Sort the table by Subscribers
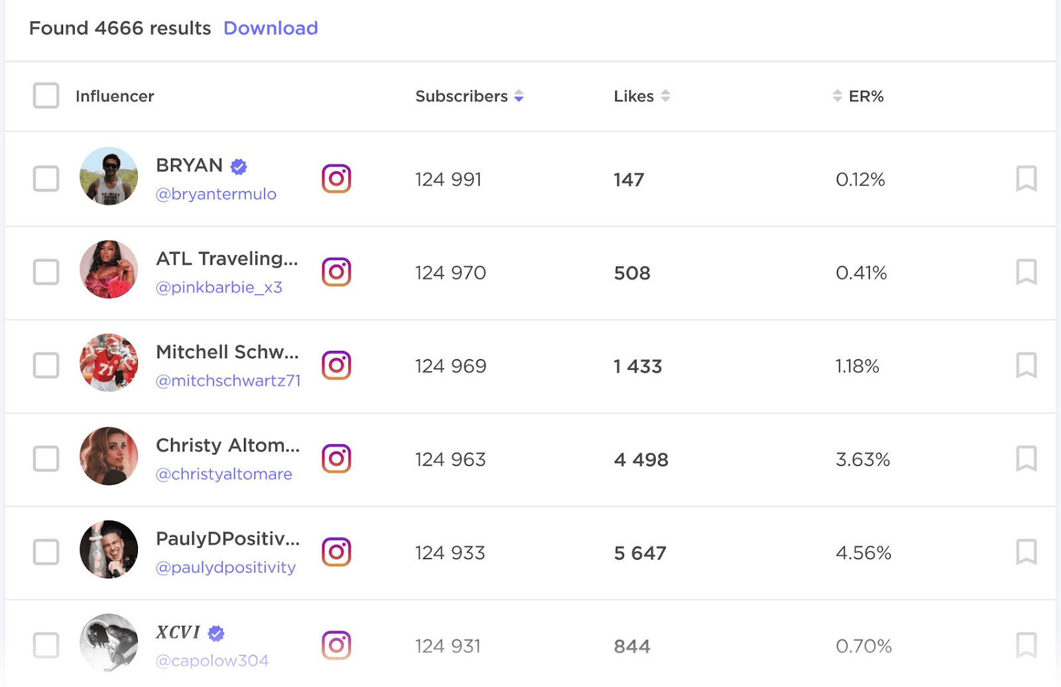1061x687 pixels. click(519, 95)
